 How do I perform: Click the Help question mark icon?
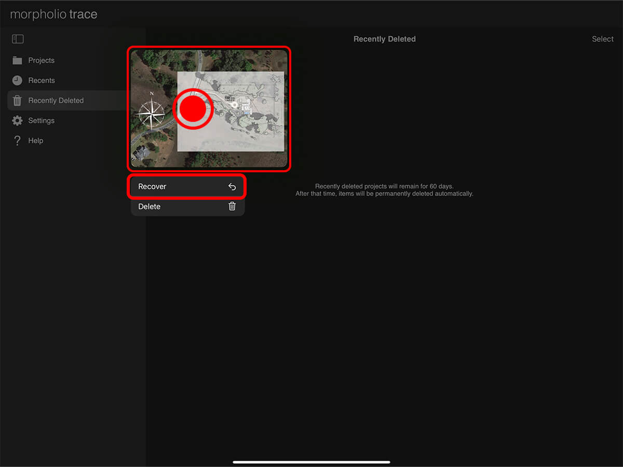tap(17, 141)
